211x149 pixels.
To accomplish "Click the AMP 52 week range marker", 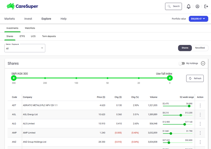I will (171, 134).
